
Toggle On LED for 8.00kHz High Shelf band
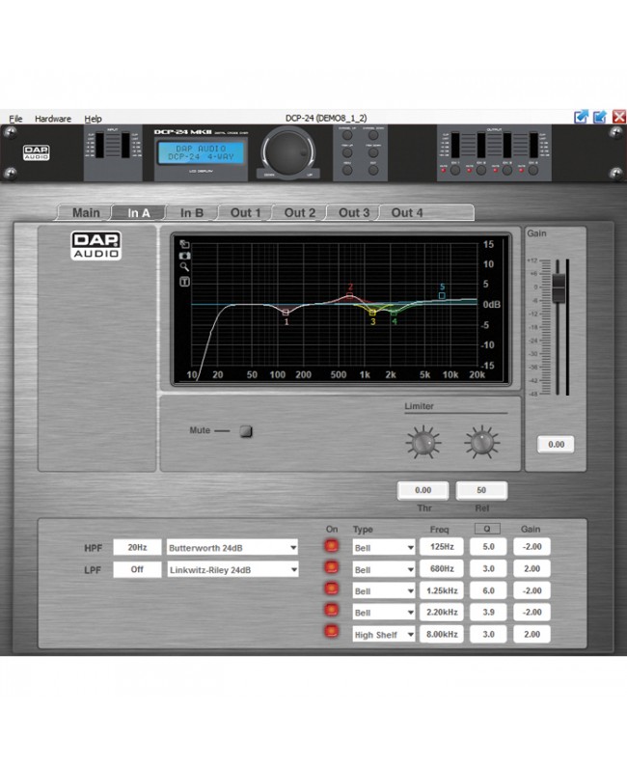(332, 632)
